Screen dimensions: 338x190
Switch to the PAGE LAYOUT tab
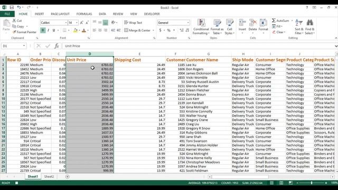coord(60,14)
